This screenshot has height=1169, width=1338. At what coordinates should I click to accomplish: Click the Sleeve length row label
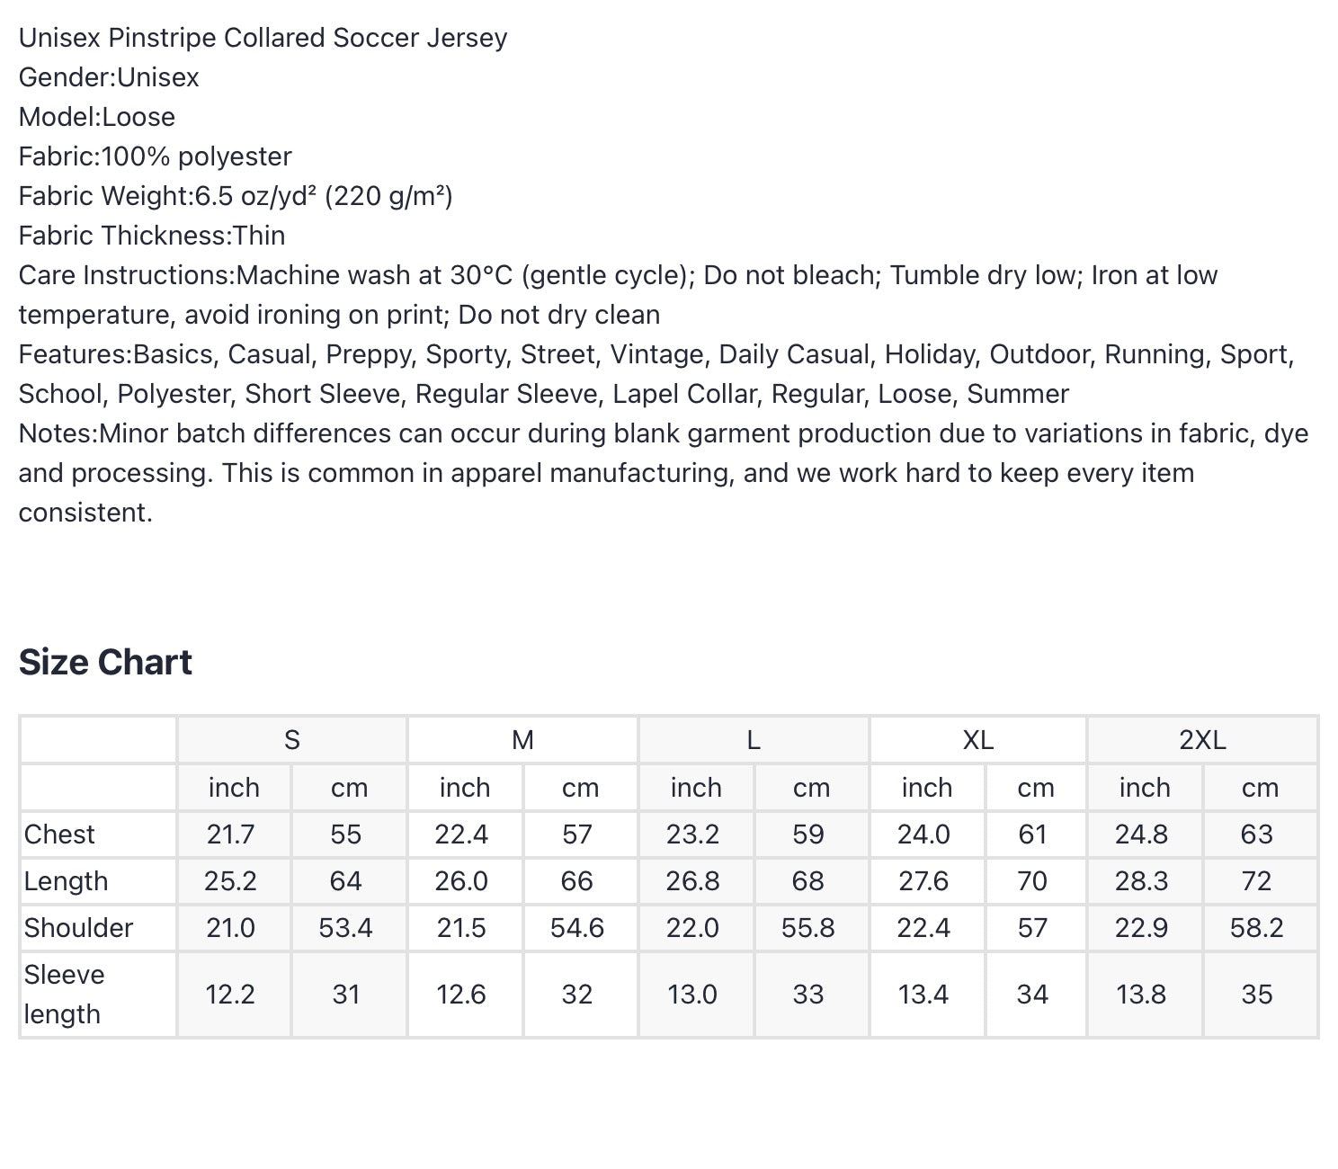[64, 995]
